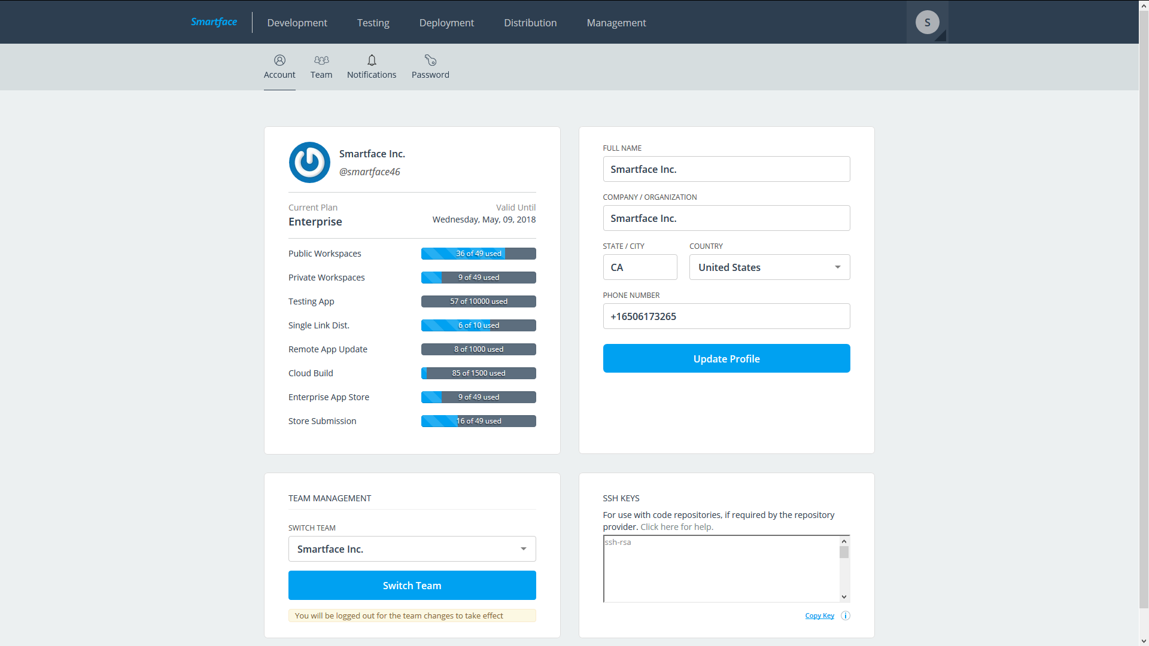Open the Account settings icon tab
This screenshot has height=646, width=1149.
(279, 61)
